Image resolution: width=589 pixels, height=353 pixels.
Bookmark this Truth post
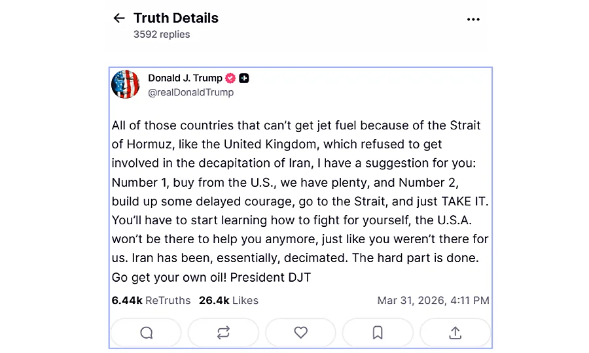click(378, 333)
